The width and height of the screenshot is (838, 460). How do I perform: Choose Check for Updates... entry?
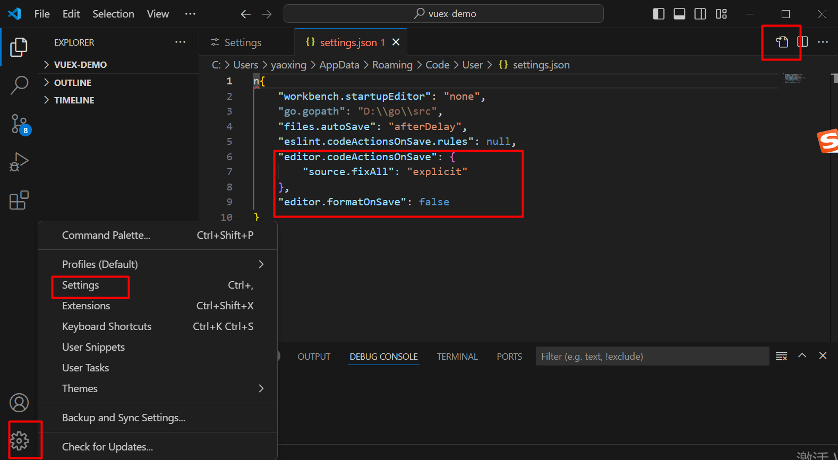(x=158, y=447)
